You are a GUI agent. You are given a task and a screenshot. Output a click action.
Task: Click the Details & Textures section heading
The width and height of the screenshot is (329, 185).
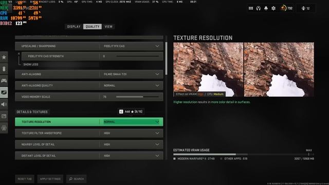32,112
